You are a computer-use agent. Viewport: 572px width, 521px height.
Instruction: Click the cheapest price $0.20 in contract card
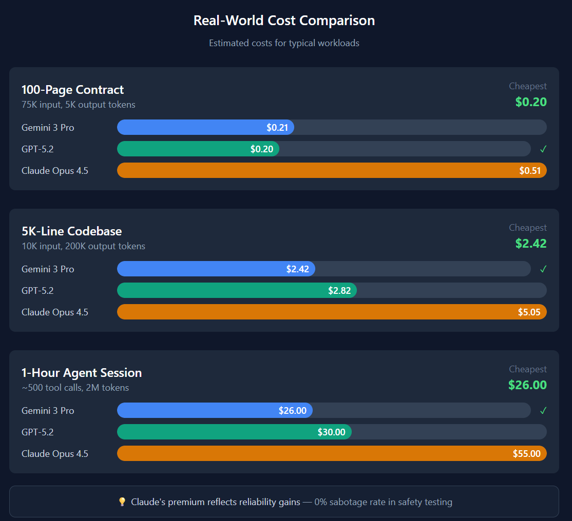coord(531,102)
